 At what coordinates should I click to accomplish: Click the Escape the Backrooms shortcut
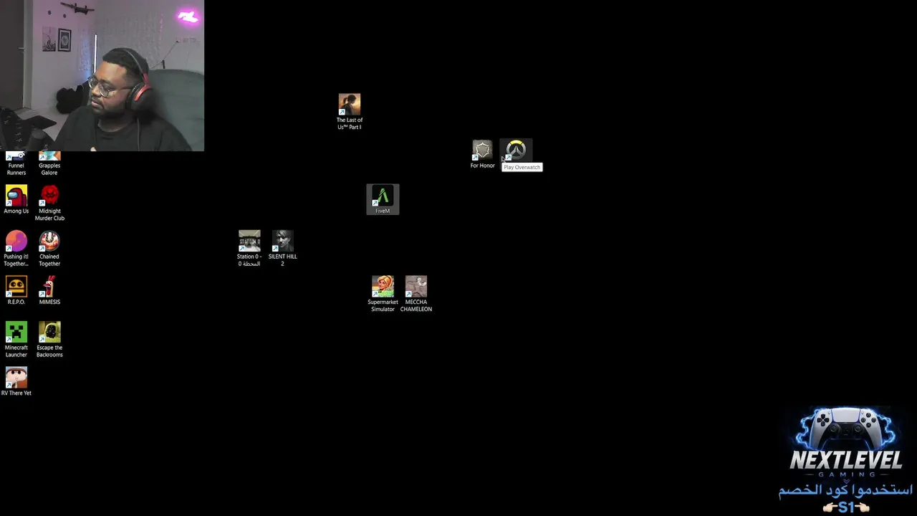(49, 340)
